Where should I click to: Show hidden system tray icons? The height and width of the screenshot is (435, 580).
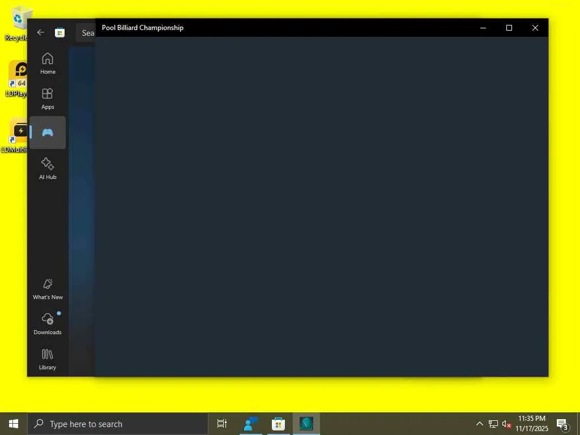click(x=479, y=424)
